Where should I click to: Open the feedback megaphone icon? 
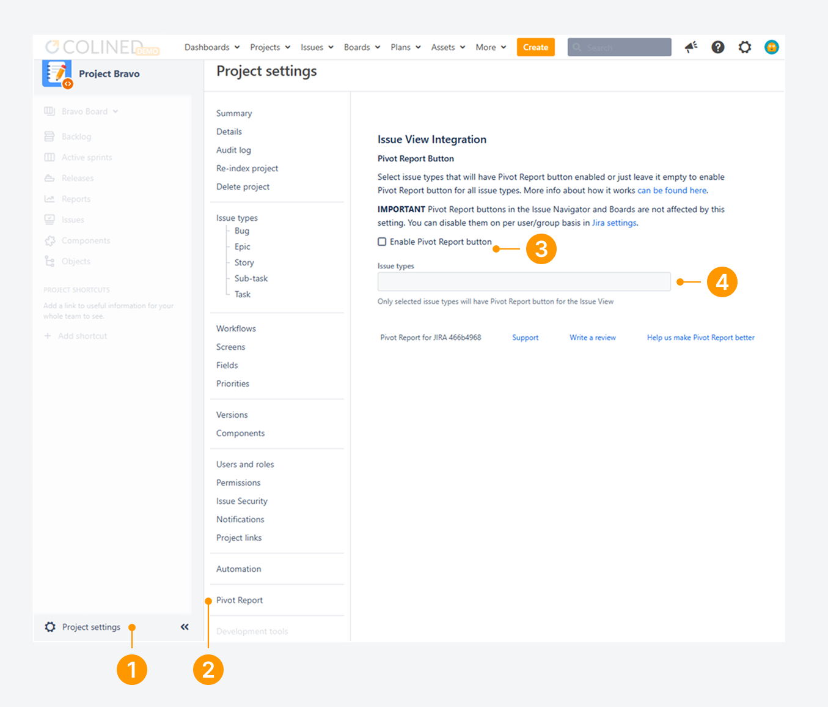click(691, 47)
